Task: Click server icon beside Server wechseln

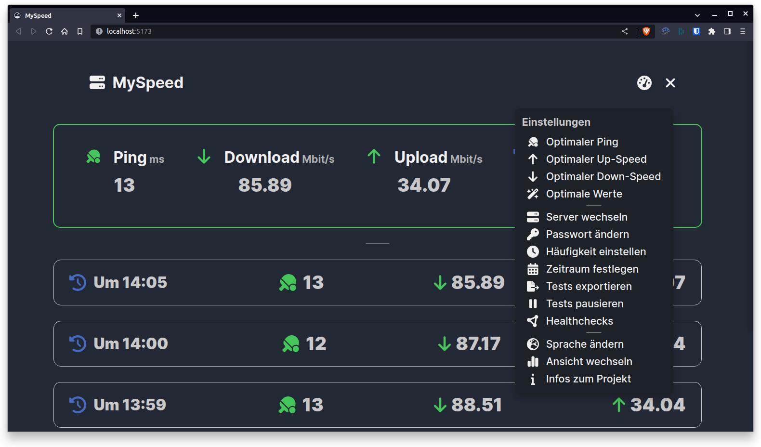Action: 533,217
